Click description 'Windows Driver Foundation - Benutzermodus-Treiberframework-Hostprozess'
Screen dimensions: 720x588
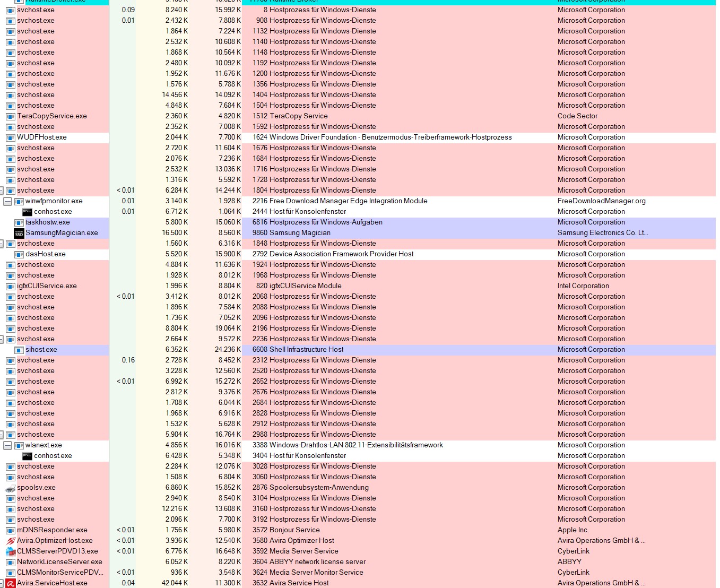tap(391, 137)
